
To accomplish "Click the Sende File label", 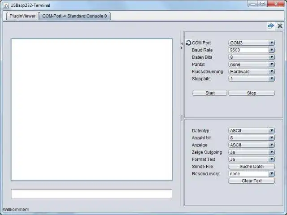I will pyautogui.click(x=202, y=166).
